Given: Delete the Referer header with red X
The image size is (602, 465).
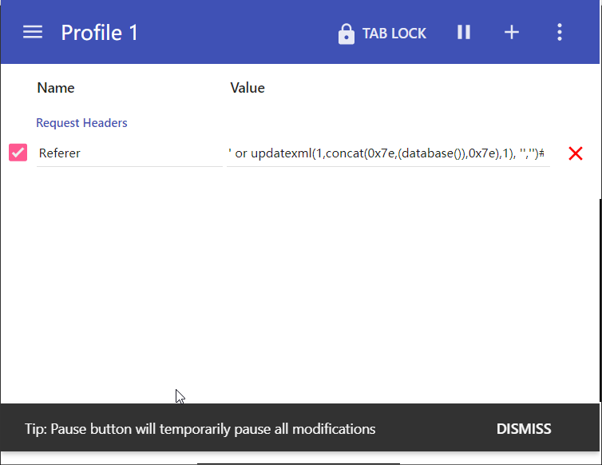Looking at the screenshot, I should pyautogui.click(x=575, y=153).
